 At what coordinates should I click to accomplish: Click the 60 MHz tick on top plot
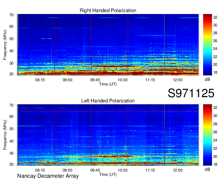pos(12,27)
